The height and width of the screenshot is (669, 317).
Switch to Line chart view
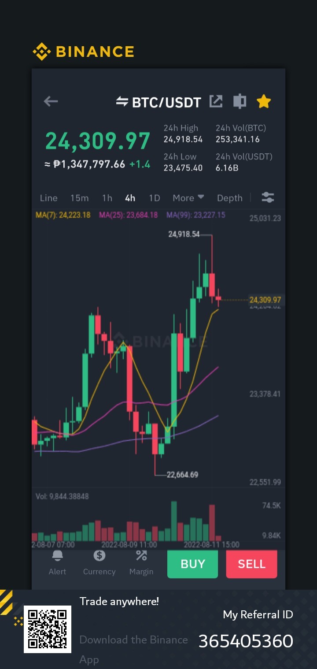click(x=48, y=198)
